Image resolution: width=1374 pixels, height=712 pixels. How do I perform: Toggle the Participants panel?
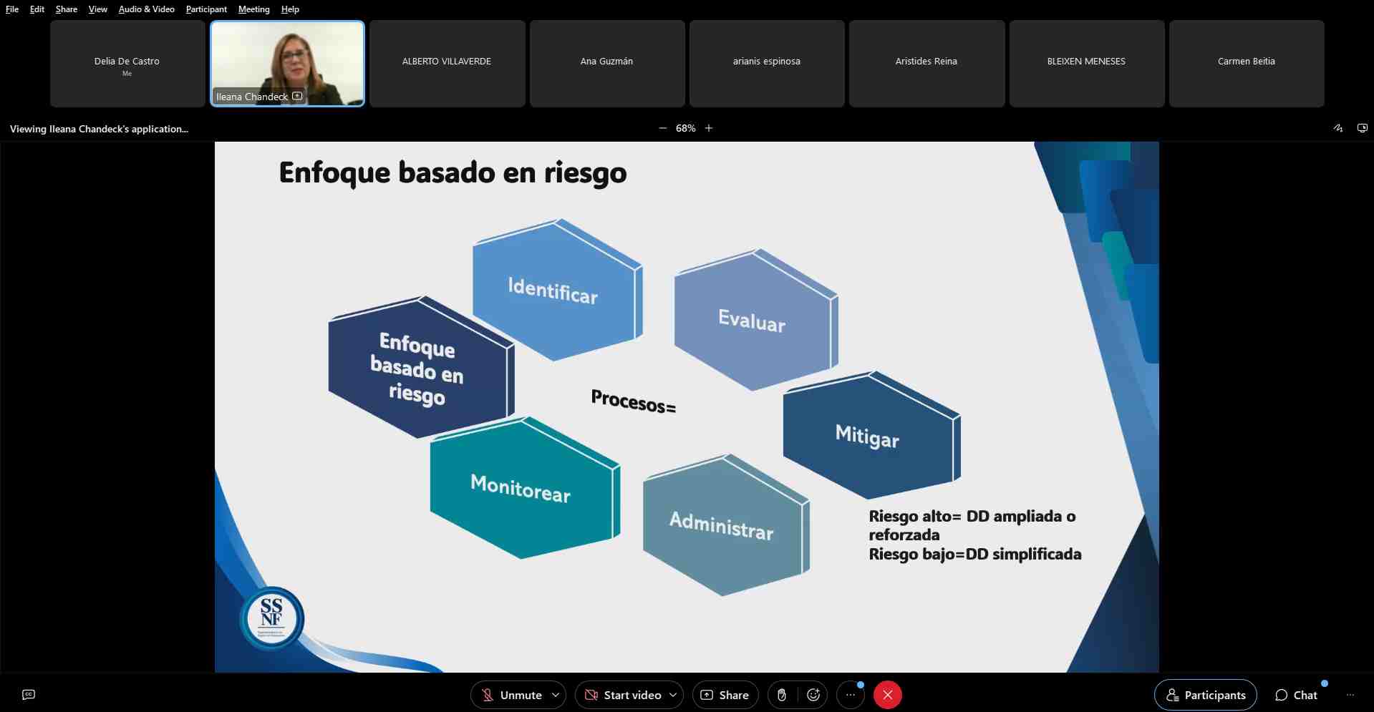pyautogui.click(x=1206, y=695)
